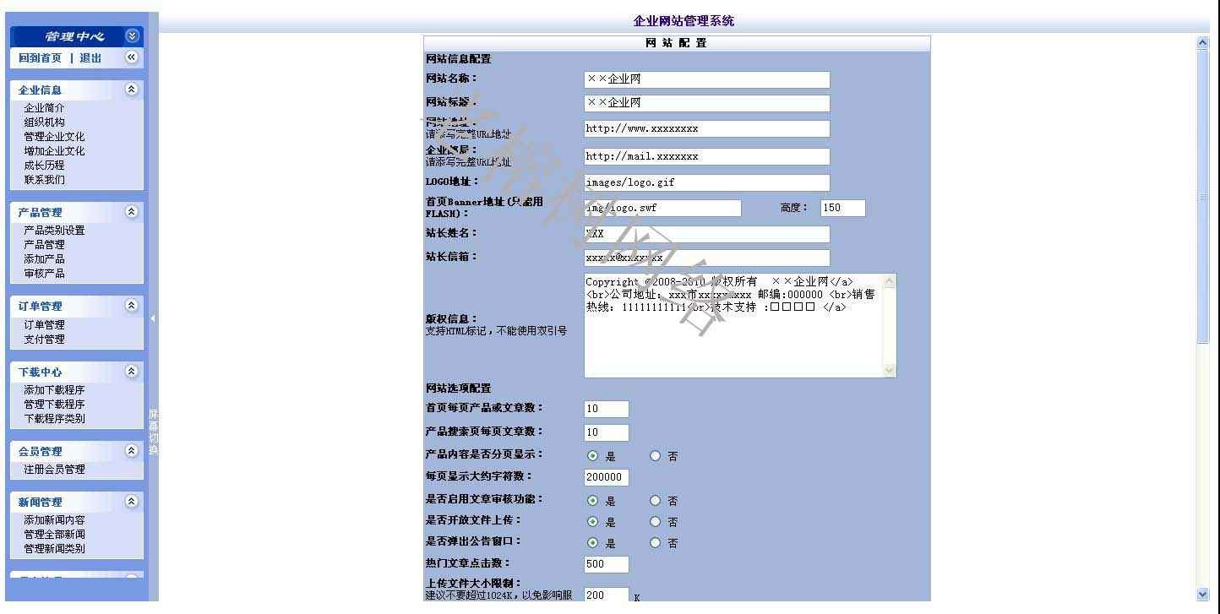Open 下载程序类别 link

pyautogui.click(x=54, y=419)
